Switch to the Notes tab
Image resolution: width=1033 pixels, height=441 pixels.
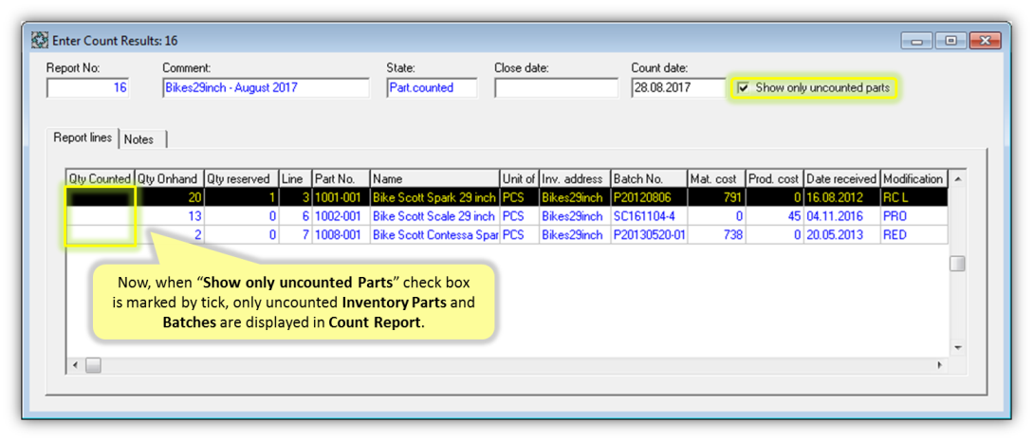[x=139, y=139]
